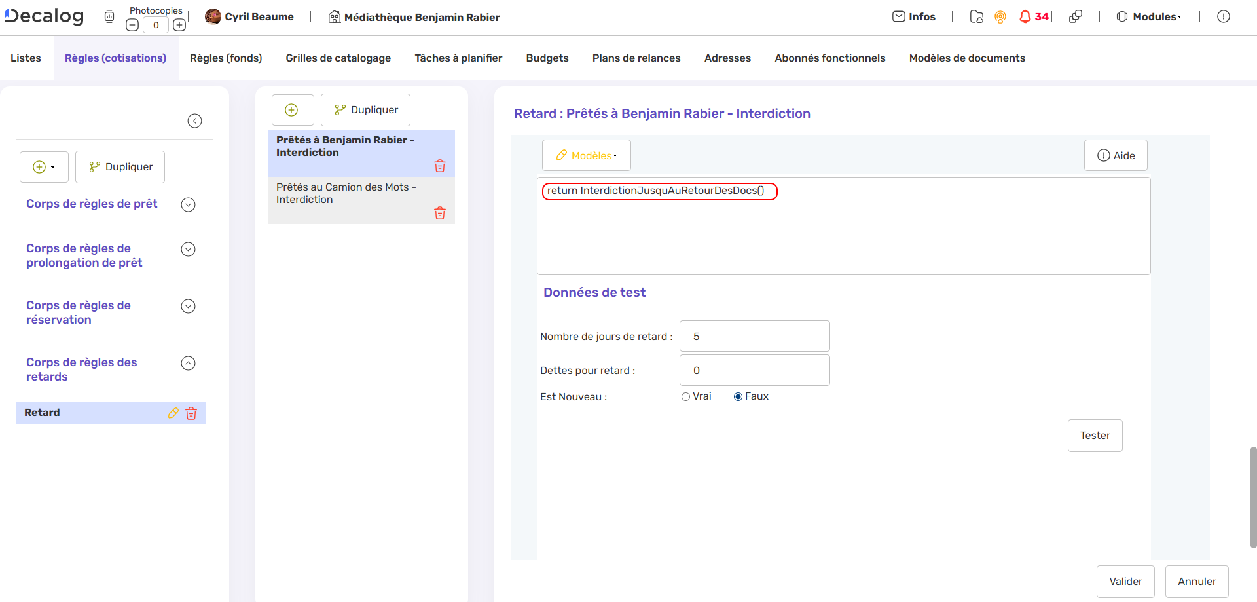This screenshot has width=1257, height=602.
Task: Select Faux for Est Nouveau
Action: point(738,397)
